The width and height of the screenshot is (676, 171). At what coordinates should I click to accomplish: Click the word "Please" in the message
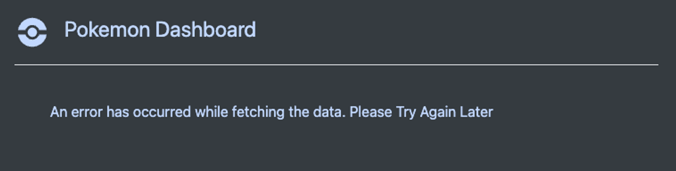point(370,112)
